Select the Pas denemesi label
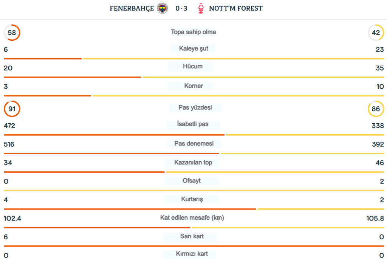 point(194,144)
